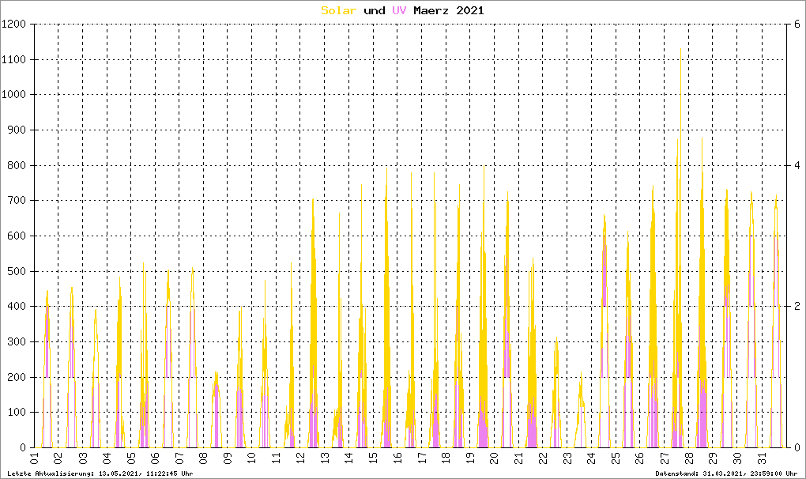The width and height of the screenshot is (806, 479).
Task: Select day 15 on the x-axis
Action: (373, 458)
